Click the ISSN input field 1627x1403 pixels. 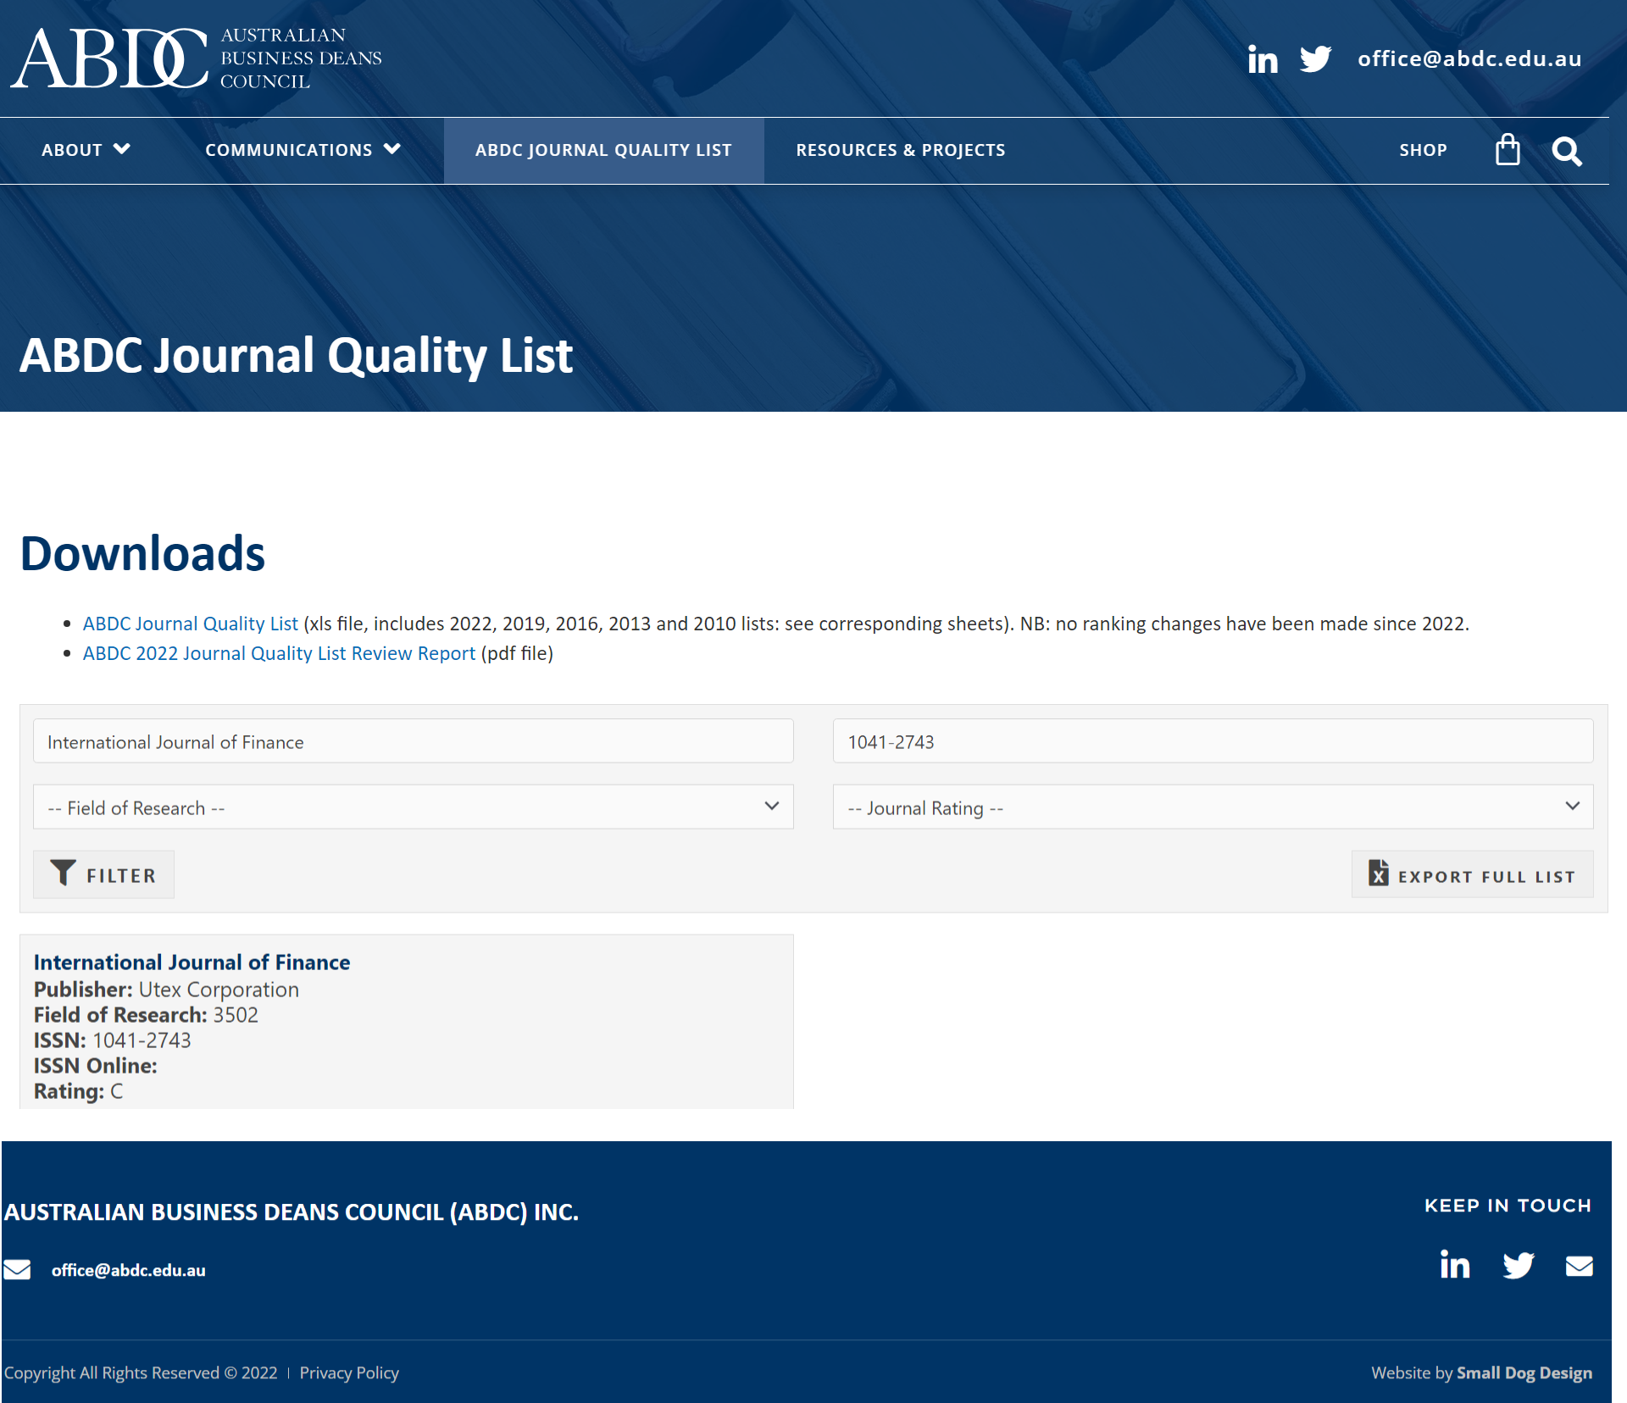1213,741
